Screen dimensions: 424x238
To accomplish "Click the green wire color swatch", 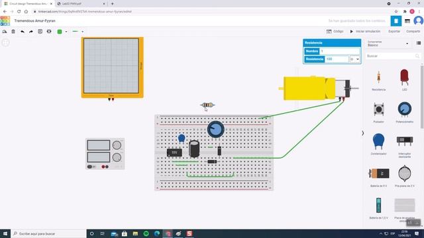I will coord(60,32).
